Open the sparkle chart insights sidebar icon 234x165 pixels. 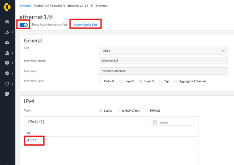pos(7,32)
